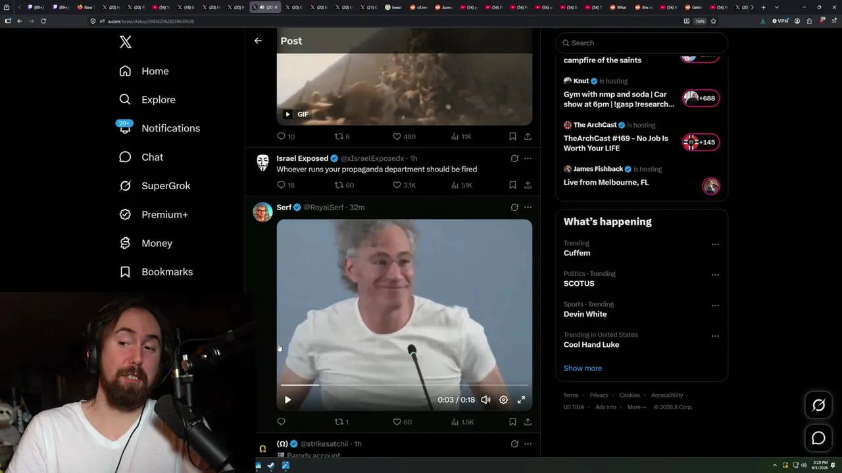
Task: Play Serf's video
Action: point(287,399)
